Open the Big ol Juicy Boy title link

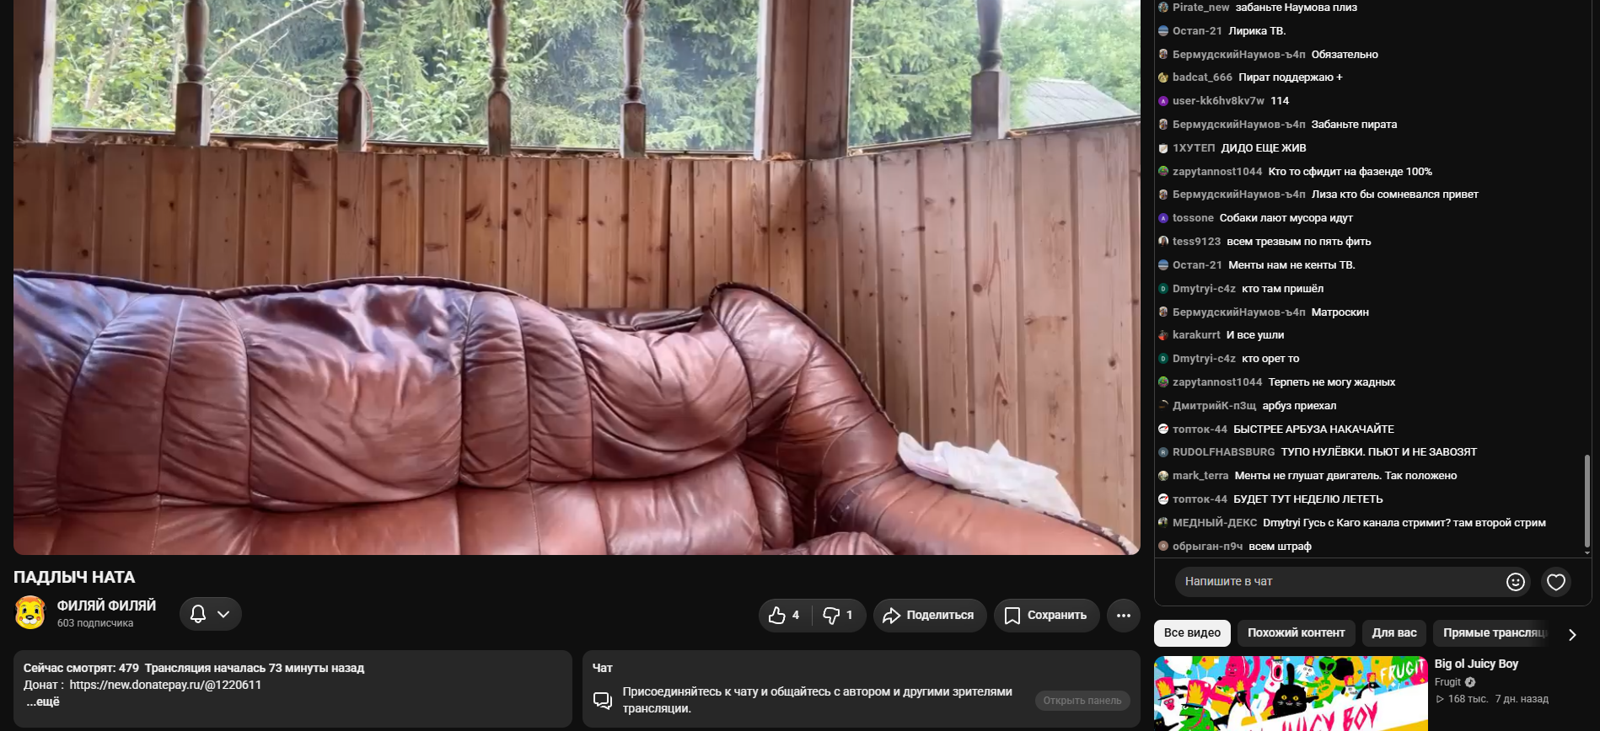coord(1476,664)
